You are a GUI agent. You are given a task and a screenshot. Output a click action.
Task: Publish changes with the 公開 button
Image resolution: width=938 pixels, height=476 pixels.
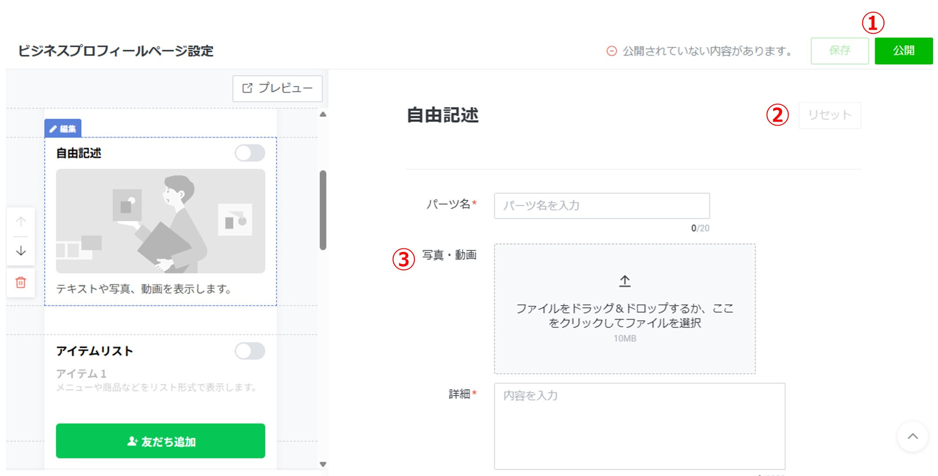tap(904, 51)
